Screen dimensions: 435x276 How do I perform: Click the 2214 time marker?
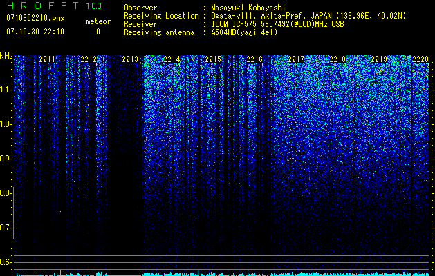[x=172, y=59]
